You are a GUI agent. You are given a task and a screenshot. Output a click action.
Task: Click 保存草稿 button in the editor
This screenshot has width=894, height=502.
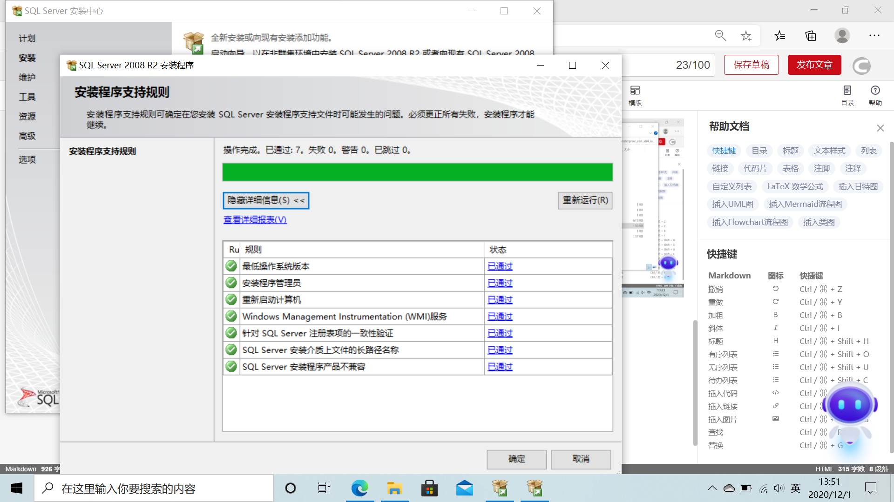click(752, 65)
